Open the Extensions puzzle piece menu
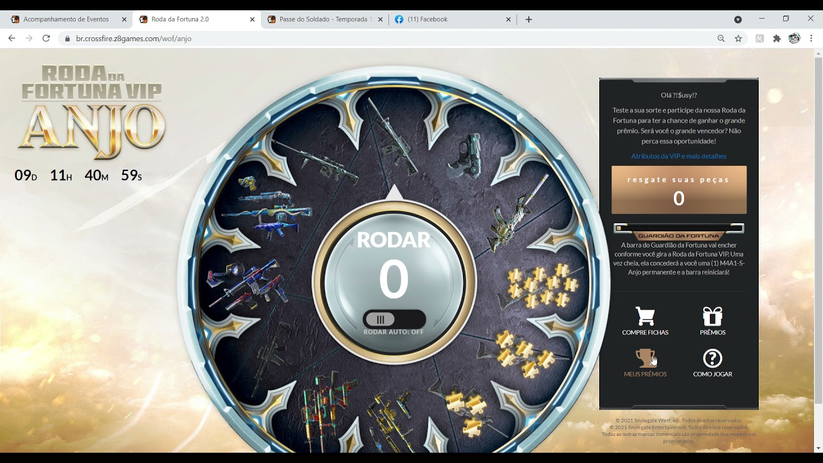Viewport: 823px width, 463px height. click(777, 39)
